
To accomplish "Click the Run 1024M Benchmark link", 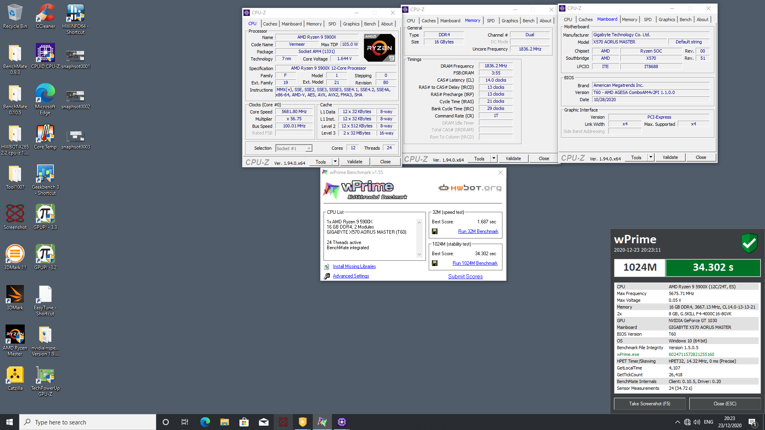I will (475, 263).
